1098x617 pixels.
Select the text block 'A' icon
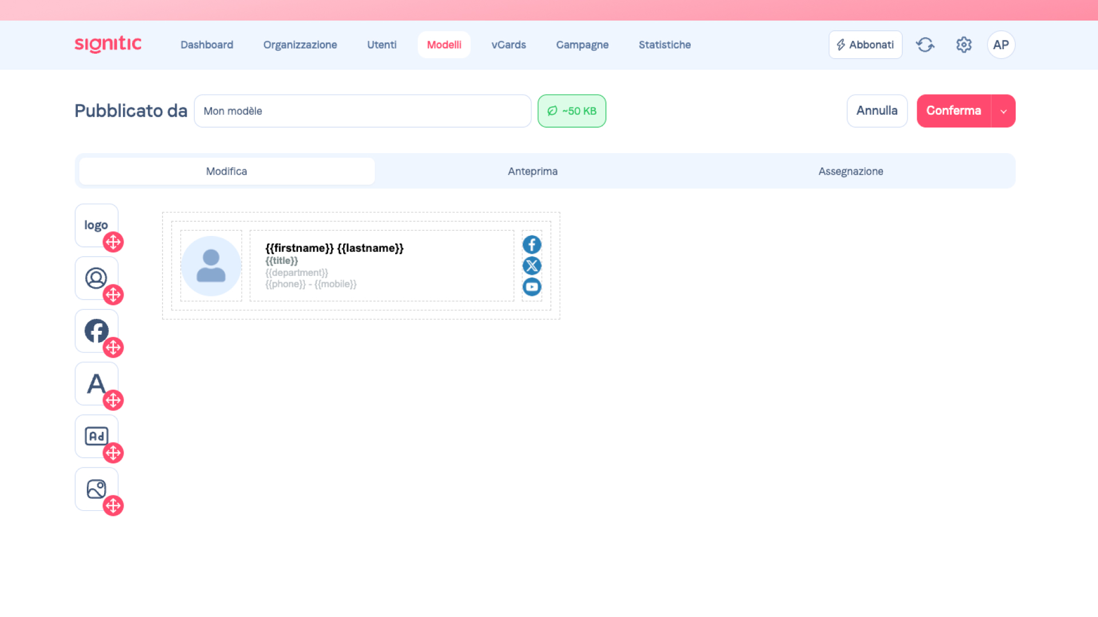pyautogui.click(x=96, y=383)
